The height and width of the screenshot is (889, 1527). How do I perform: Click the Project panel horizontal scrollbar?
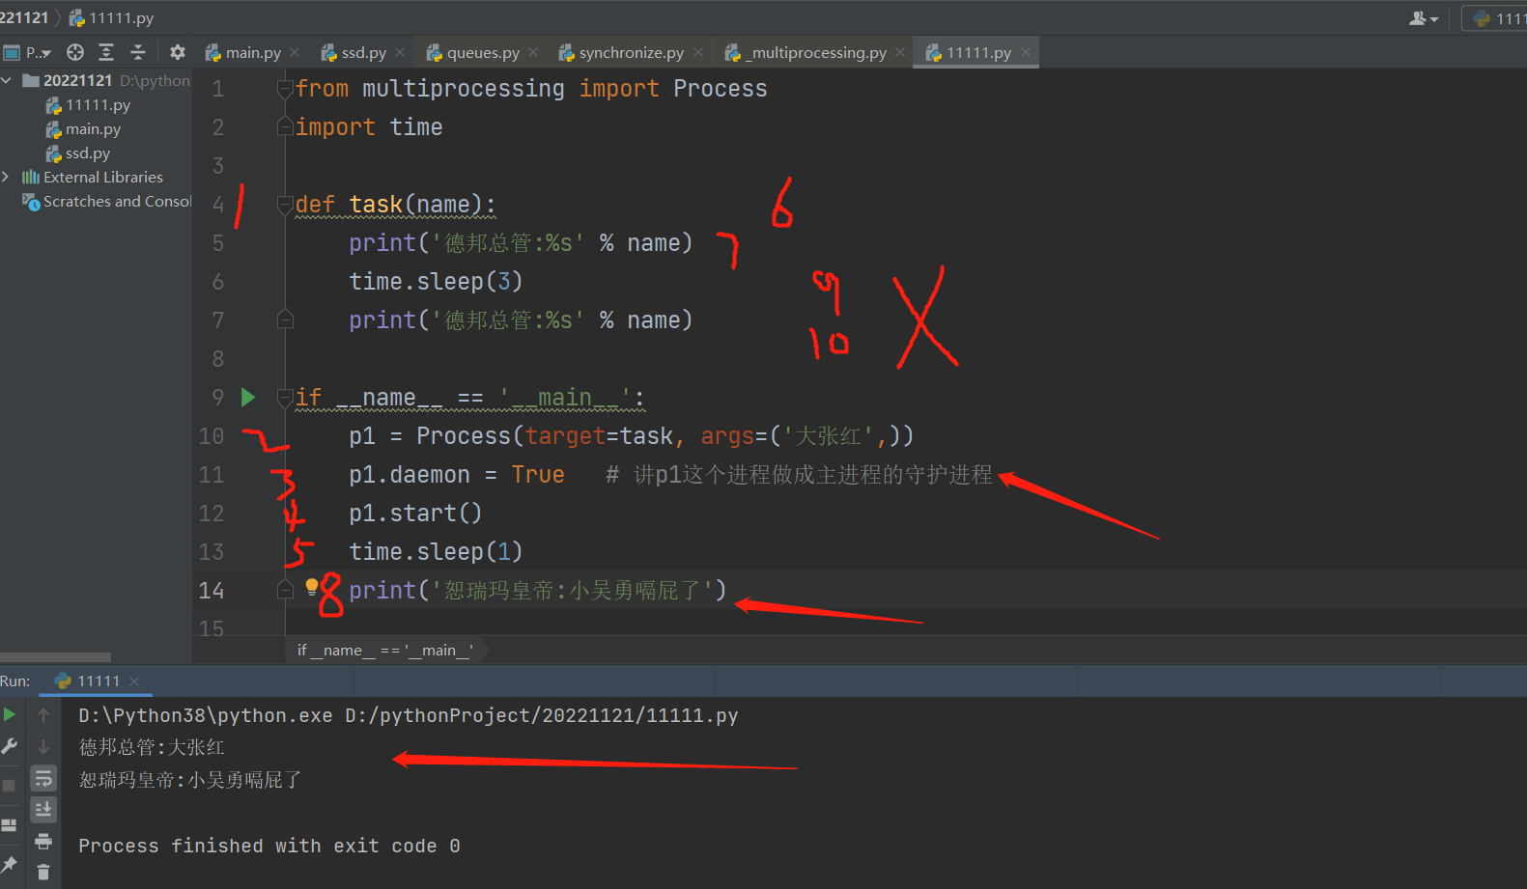tap(55, 656)
